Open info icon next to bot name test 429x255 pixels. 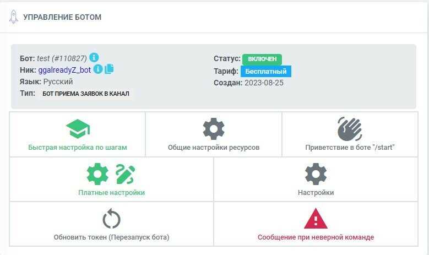(94, 57)
